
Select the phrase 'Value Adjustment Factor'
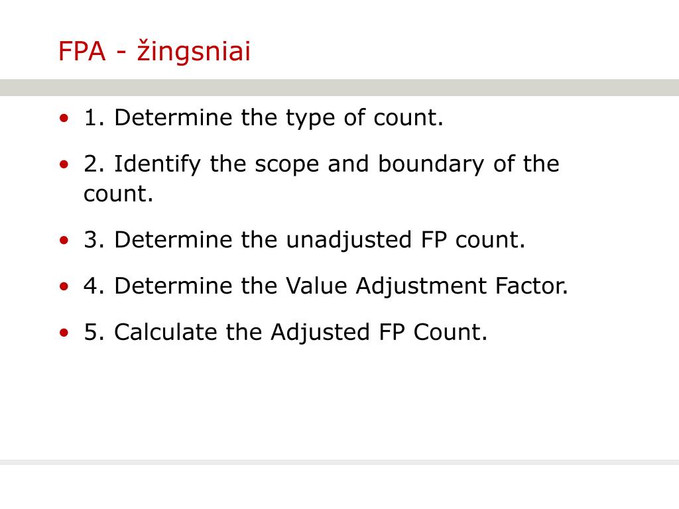(426, 286)
